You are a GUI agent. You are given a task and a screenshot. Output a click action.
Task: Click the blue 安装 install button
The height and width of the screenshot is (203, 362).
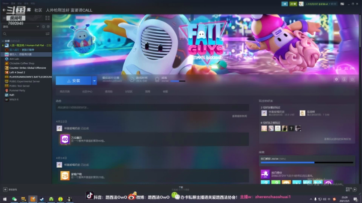(73, 80)
